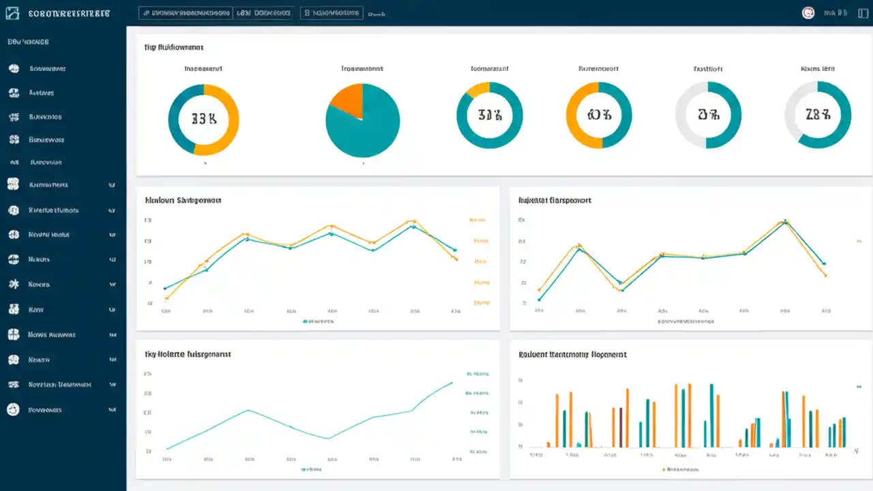Select the middle navigation button in the header
Screen dimensions: 873x491
pyautogui.click(x=264, y=12)
